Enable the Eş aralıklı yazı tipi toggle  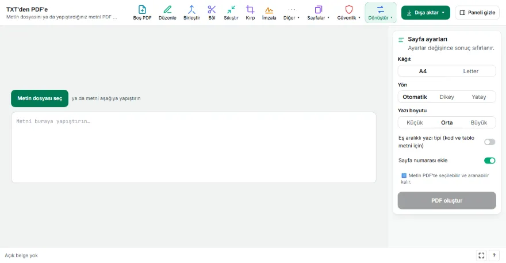[x=489, y=142]
